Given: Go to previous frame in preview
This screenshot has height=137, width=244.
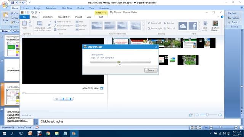Looking at the screenshot, I should (x=57, y=99).
